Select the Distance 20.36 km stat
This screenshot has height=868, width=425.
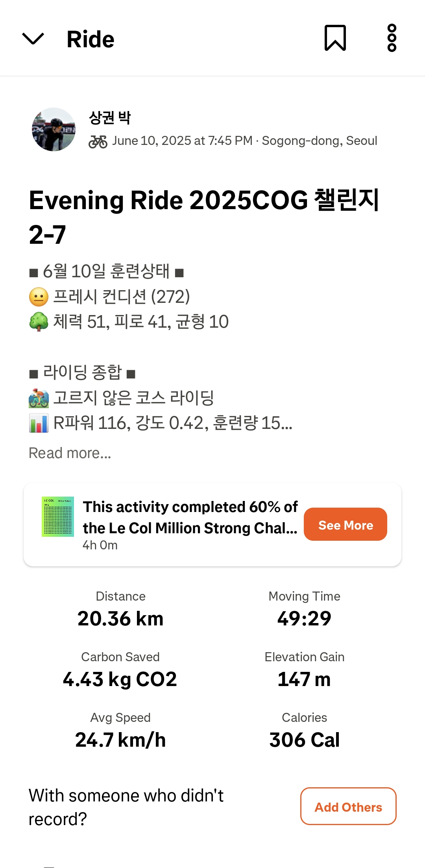pos(120,609)
